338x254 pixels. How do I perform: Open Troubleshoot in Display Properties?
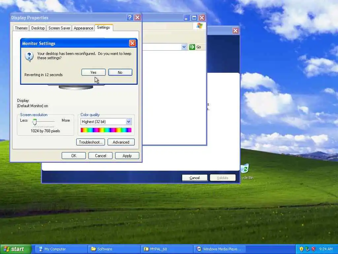(x=90, y=142)
